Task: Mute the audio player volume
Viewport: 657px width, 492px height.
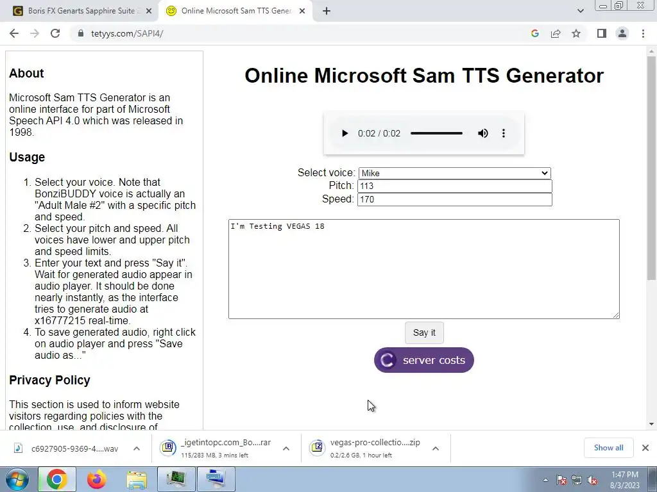Action: [482, 133]
